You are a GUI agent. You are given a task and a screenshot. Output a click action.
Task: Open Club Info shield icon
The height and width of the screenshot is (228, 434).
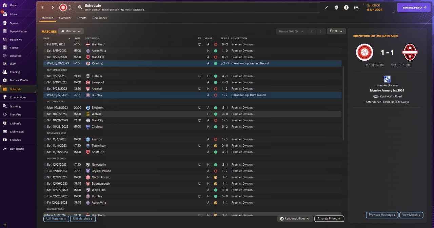point(5,123)
